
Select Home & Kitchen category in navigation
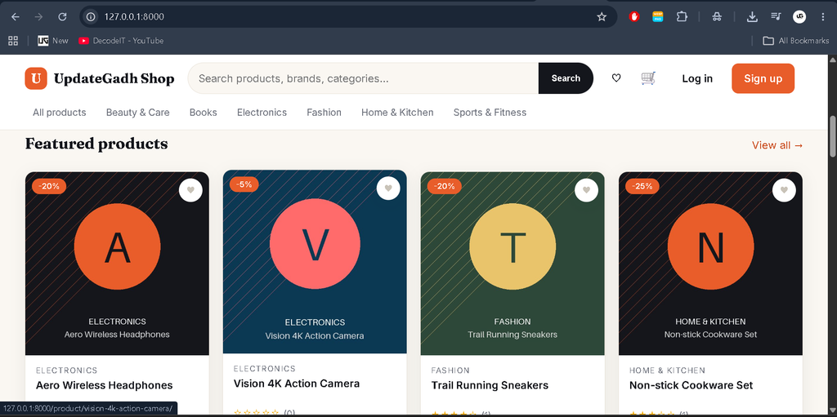398,113
